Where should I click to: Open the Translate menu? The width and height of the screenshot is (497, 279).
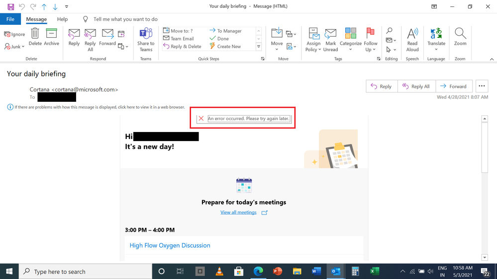click(436, 40)
